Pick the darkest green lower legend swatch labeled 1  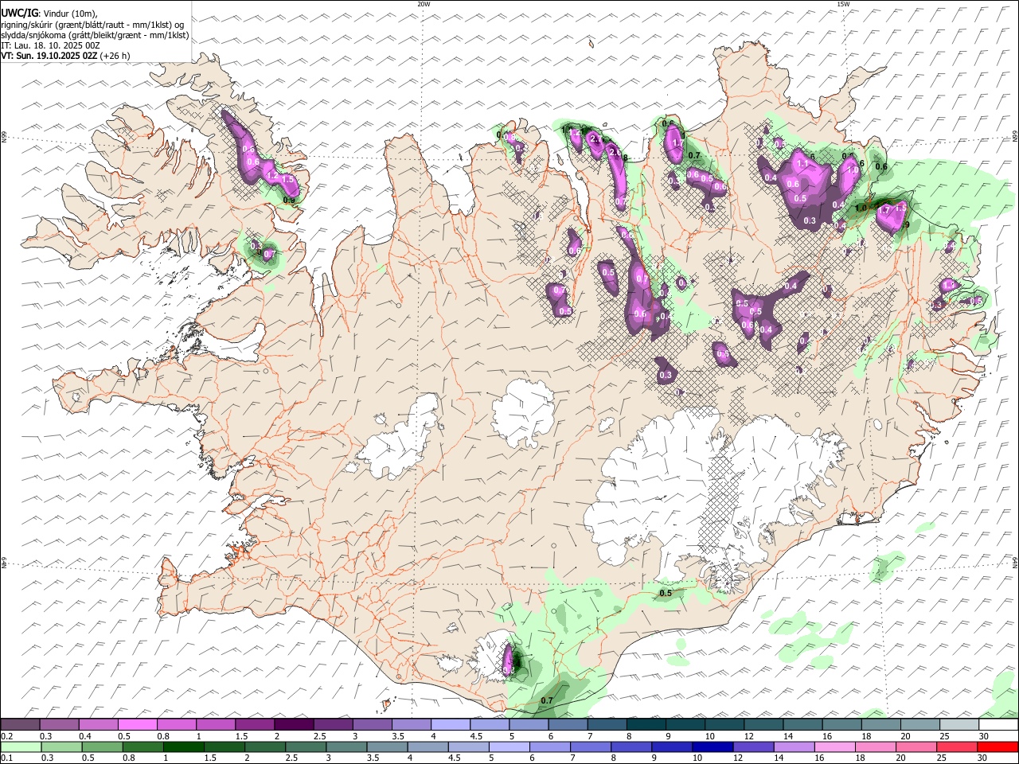coord(183,746)
